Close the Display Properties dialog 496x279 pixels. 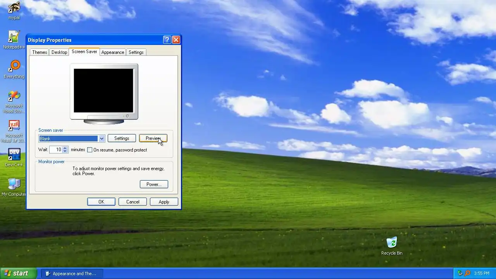176,40
